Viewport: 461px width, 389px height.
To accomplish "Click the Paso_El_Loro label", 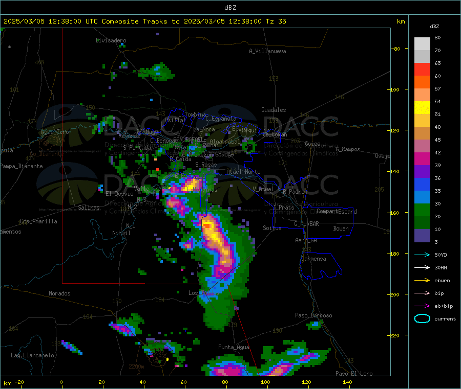I will [354, 374].
